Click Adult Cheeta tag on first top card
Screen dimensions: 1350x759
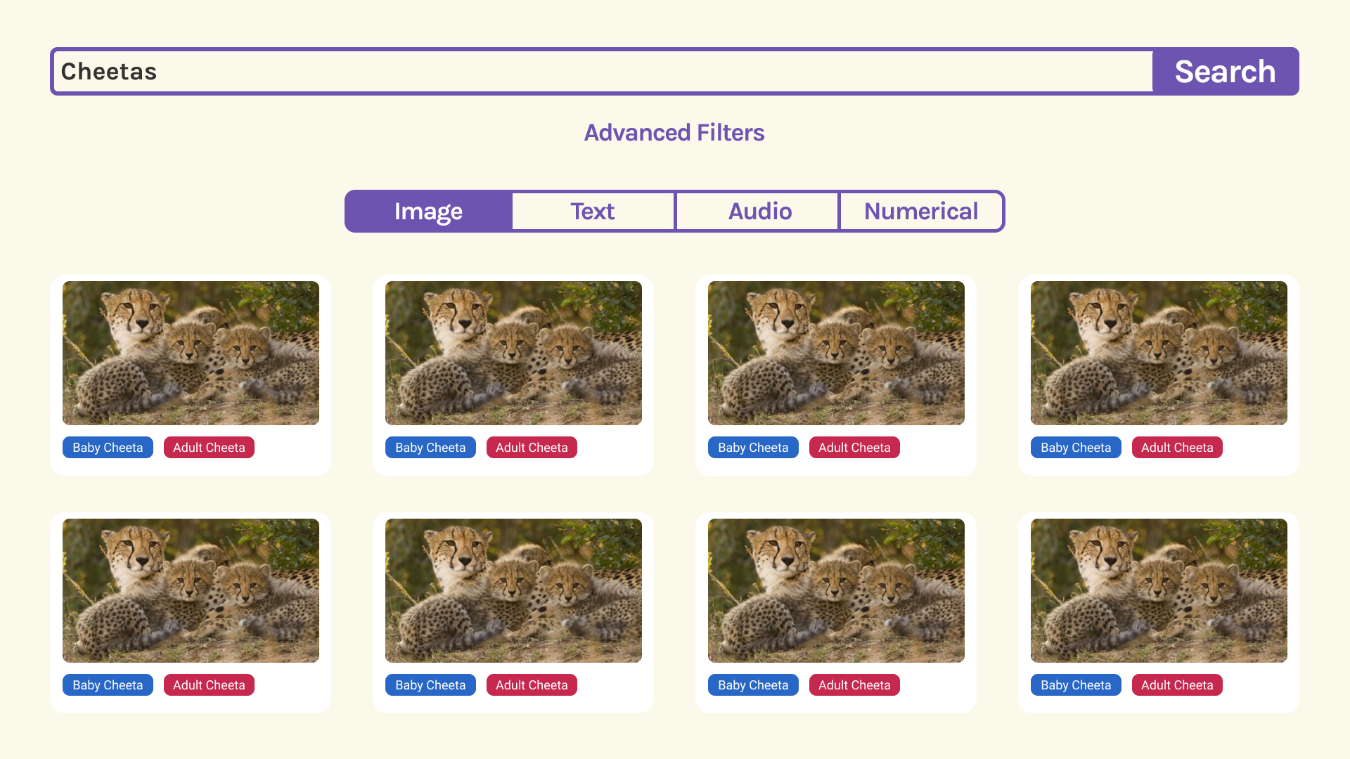coord(209,448)
